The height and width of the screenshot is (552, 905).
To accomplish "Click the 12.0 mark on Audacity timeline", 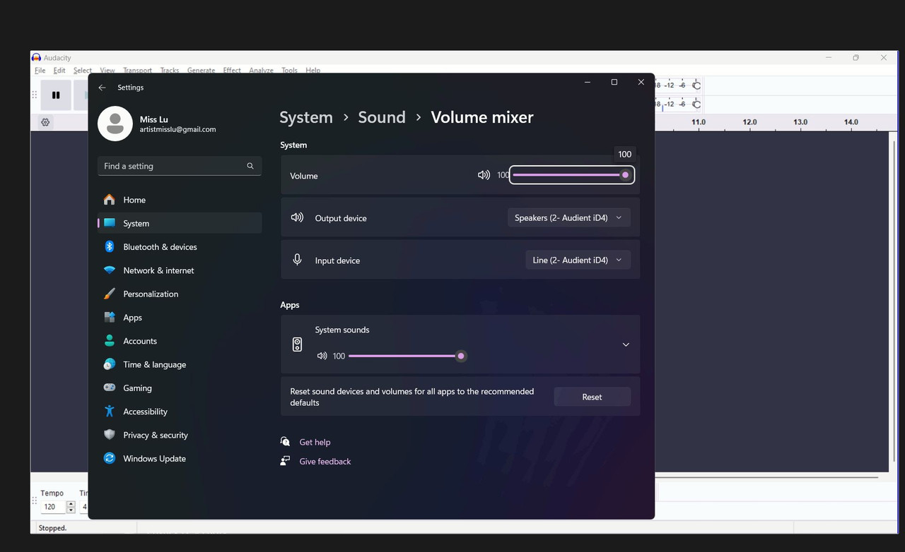I will coord(749,122).
